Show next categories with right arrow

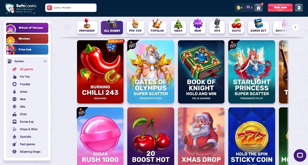295,27
